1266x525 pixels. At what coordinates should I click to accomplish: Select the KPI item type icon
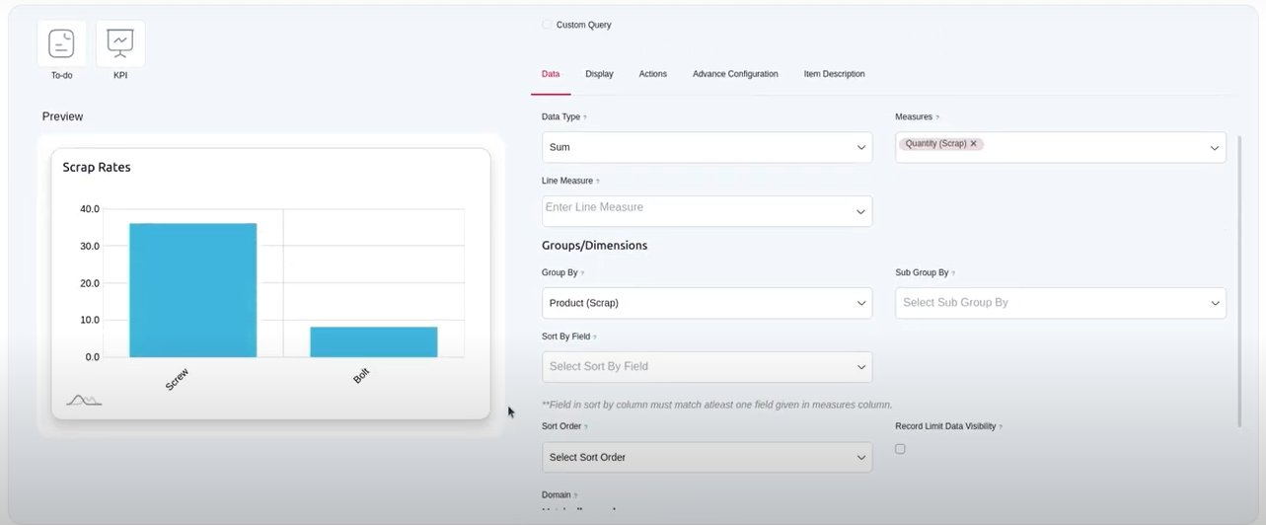pos(120,44)
